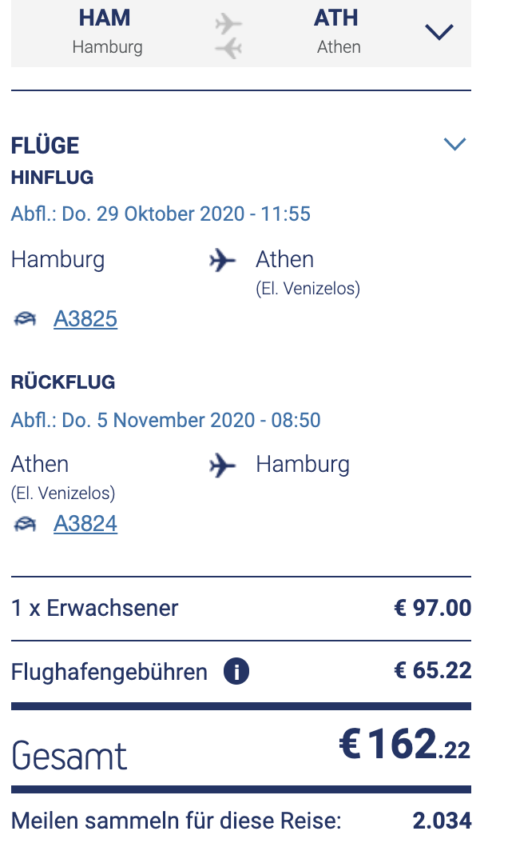Open the Flughafengebühren info icon

236,672
